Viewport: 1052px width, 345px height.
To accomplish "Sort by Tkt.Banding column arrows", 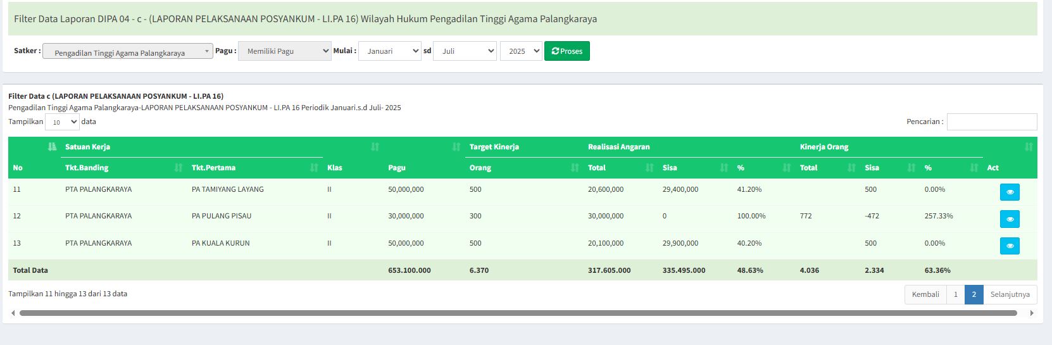I will [178, 168].
